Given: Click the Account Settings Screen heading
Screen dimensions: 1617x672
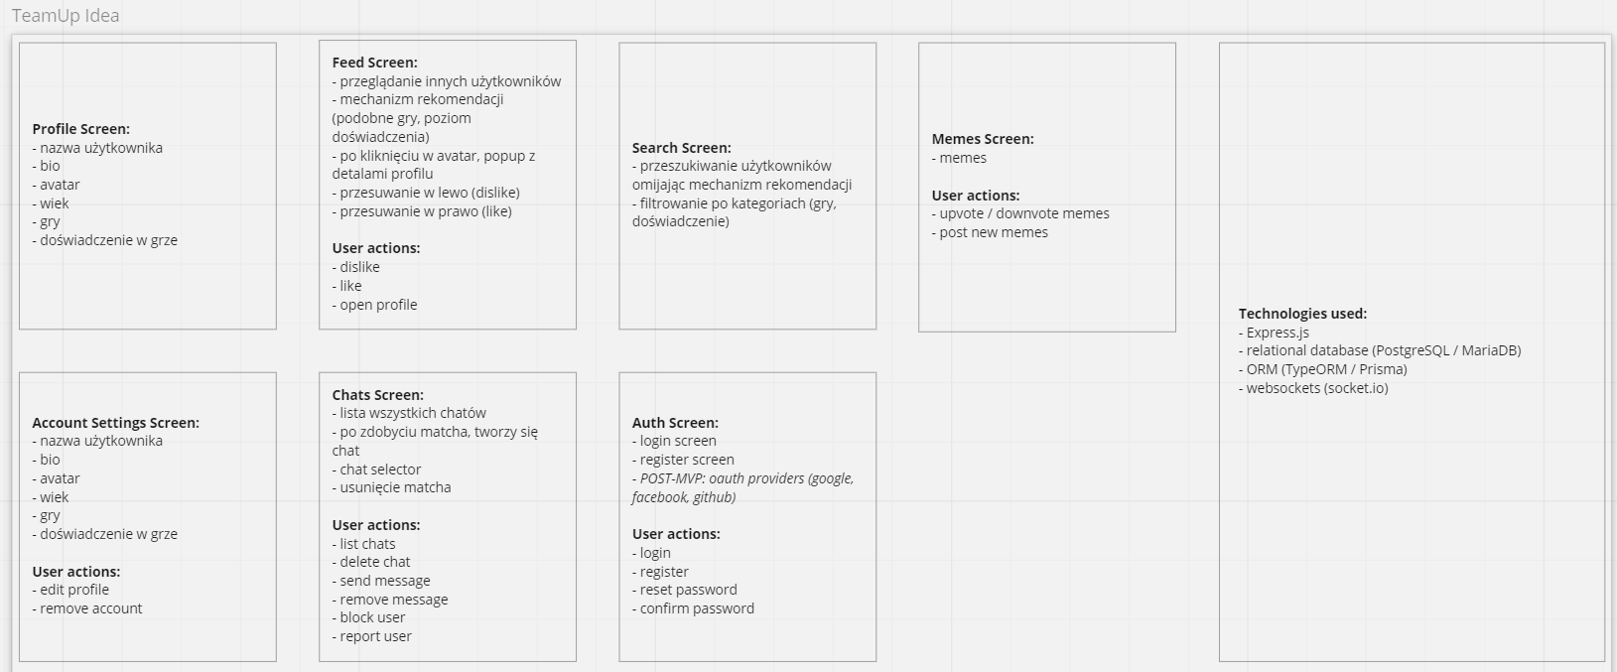Looking at the screenshot, I should (x=115, y=423).
